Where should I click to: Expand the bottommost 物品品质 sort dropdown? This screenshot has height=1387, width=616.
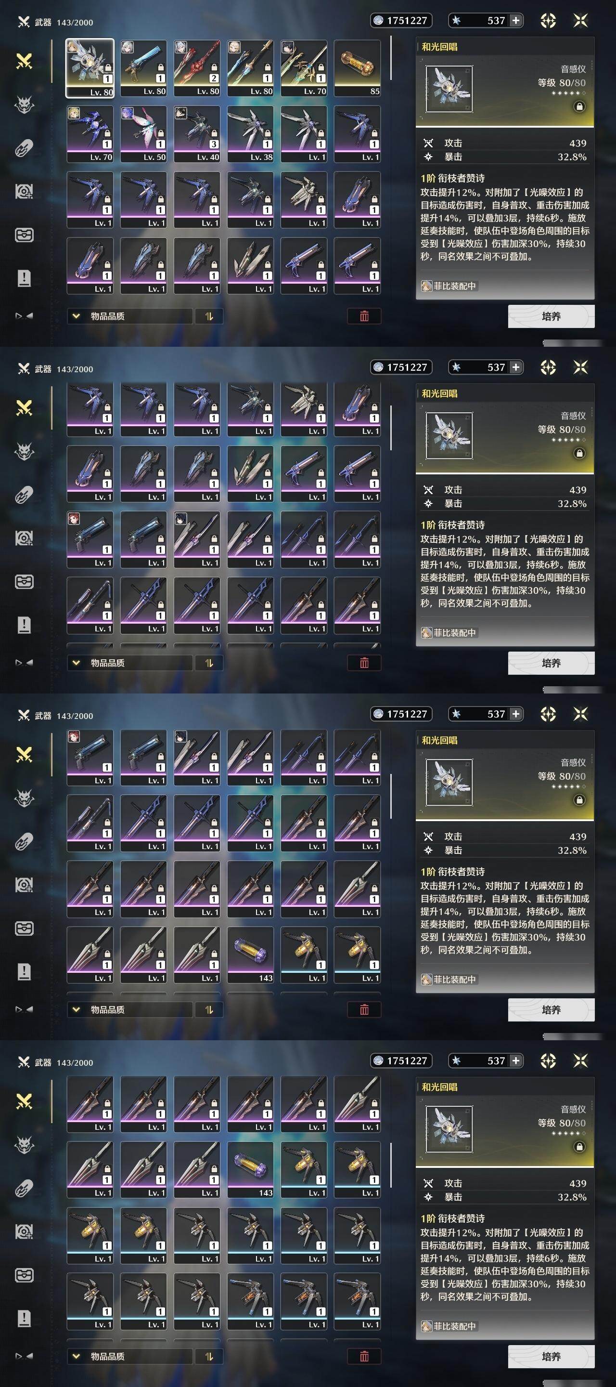point(129,1356)
